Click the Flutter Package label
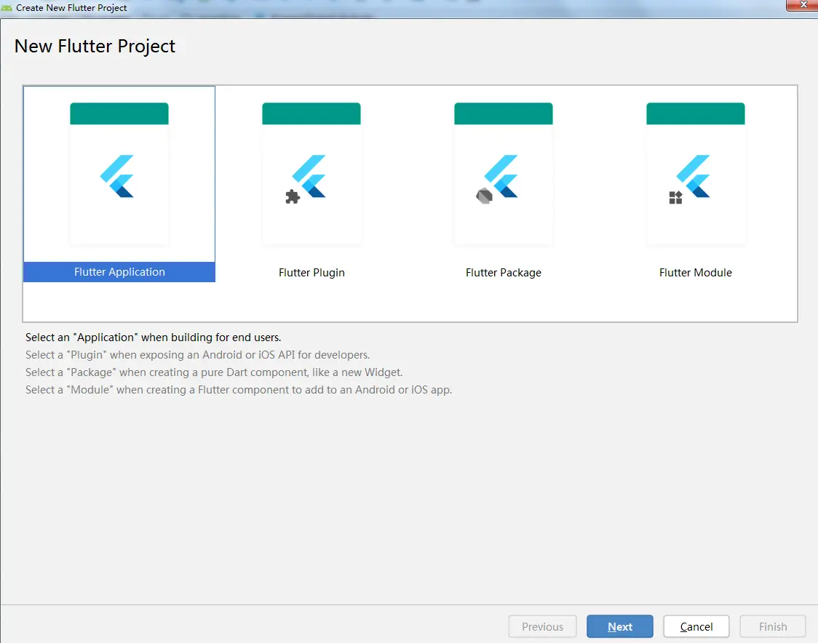Viewport: 818px width, 643px height. point(504,273)
